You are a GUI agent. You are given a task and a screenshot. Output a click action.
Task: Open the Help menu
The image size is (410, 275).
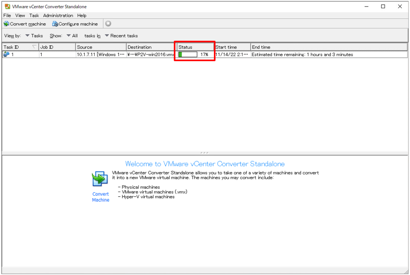(x=82, y=15)
